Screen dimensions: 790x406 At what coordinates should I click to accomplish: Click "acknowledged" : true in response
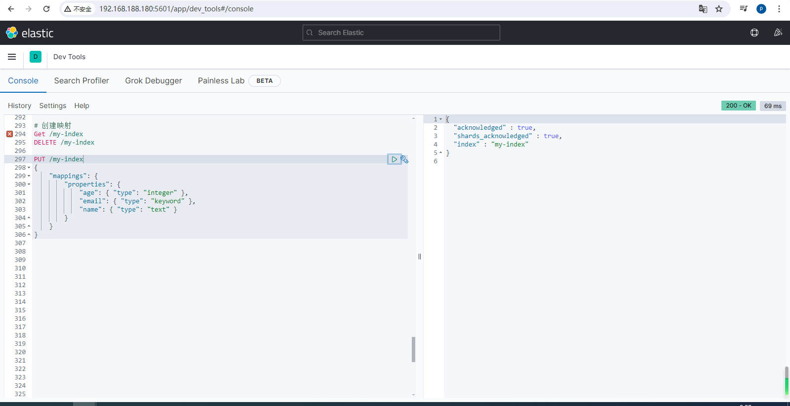(x=494, y=128)
